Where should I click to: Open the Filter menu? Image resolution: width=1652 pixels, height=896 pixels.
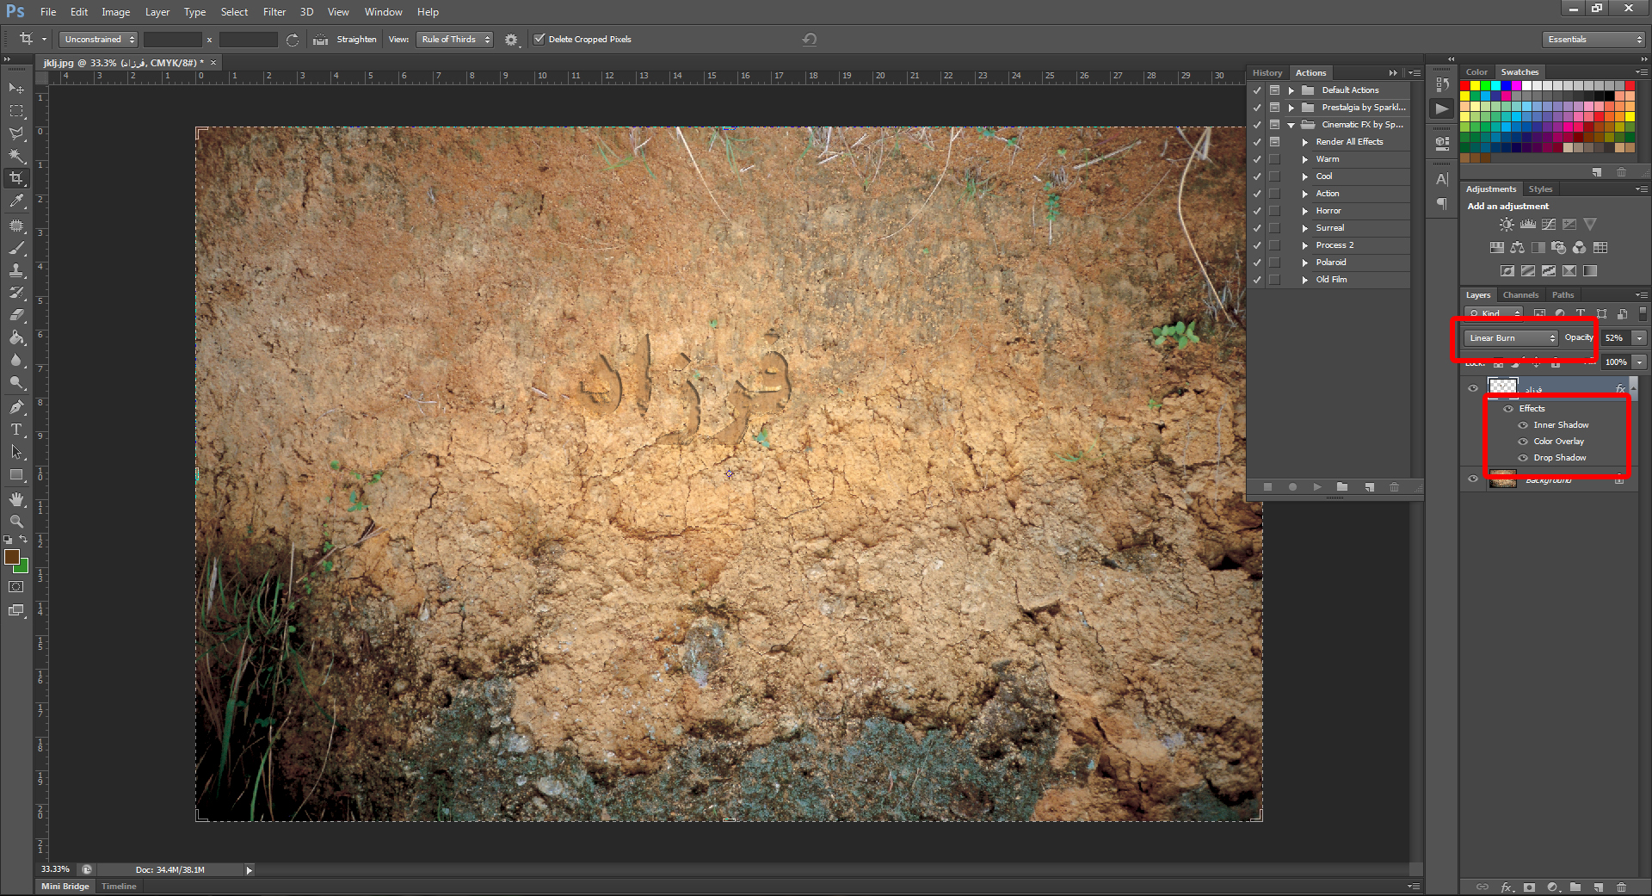tap(274, 12)
